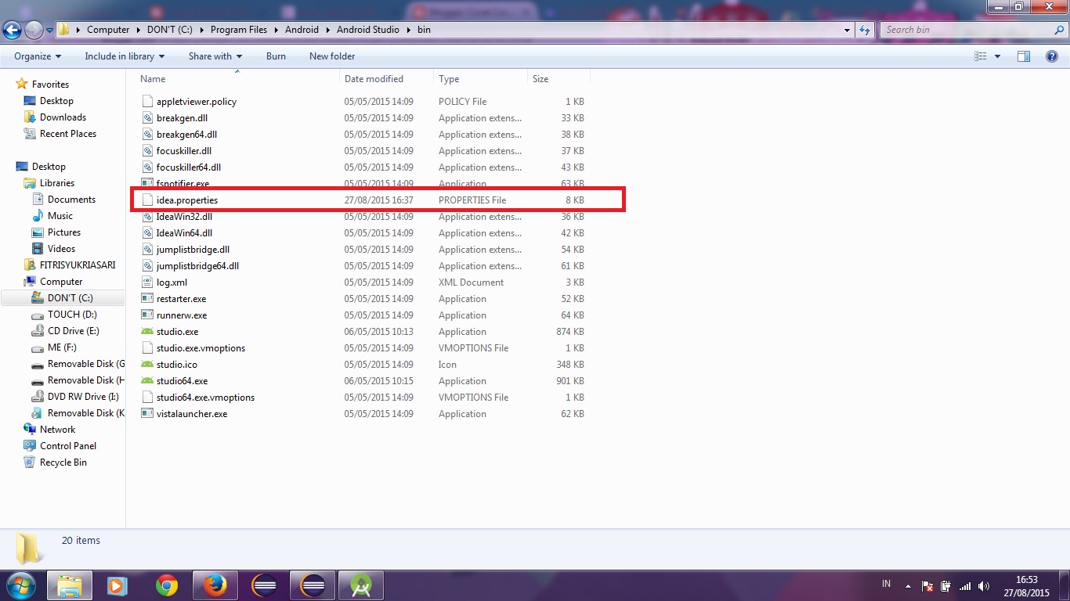Open the Music library

(60, 216)
